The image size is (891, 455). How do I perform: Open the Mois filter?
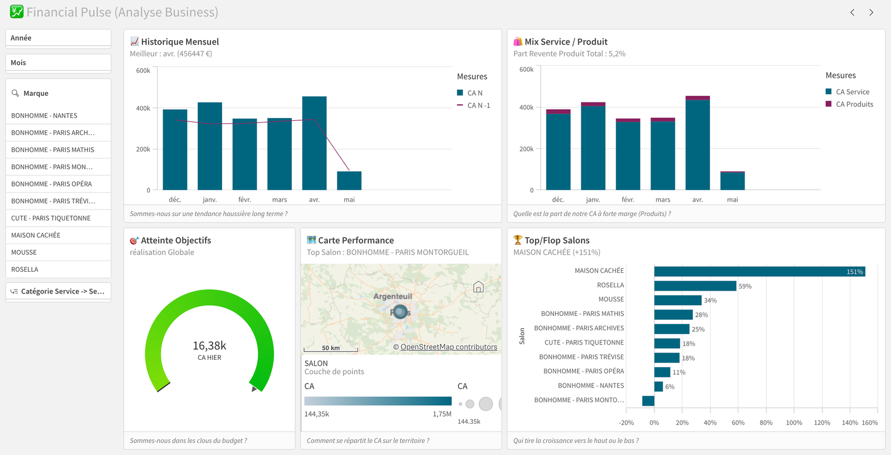(x=58, y=63)
